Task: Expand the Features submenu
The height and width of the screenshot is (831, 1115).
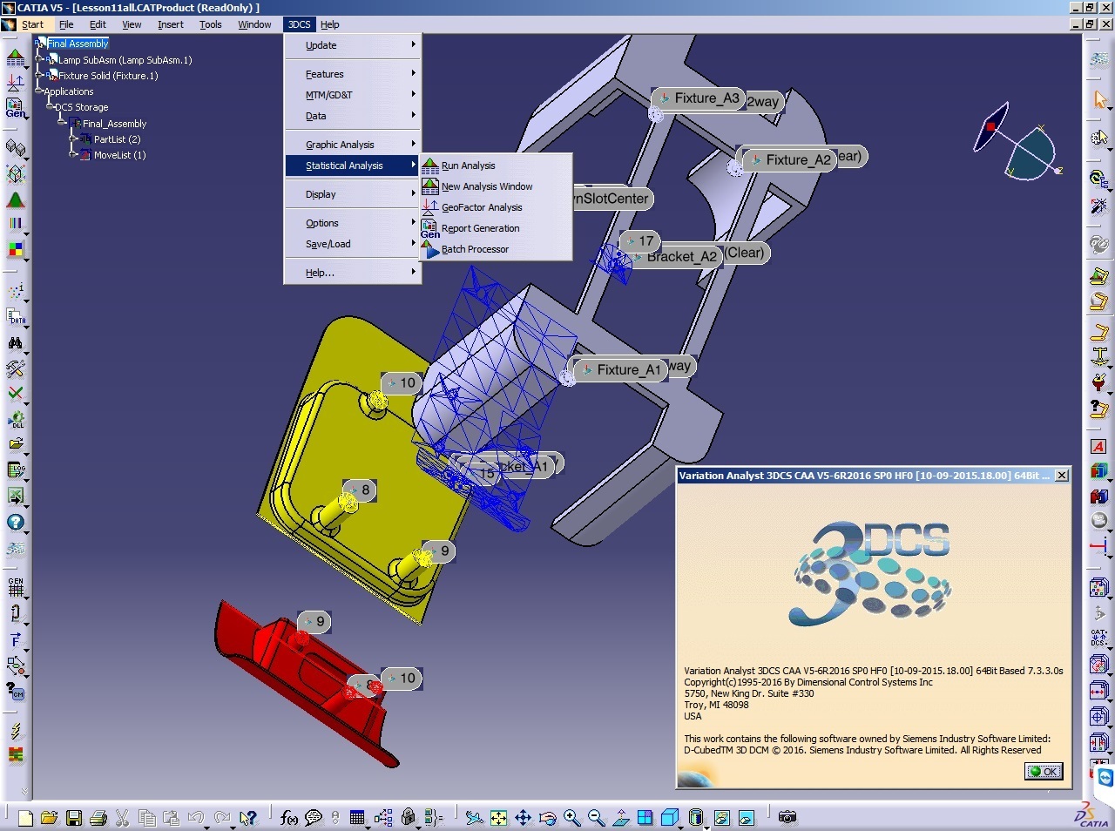Action: (353, 74)
